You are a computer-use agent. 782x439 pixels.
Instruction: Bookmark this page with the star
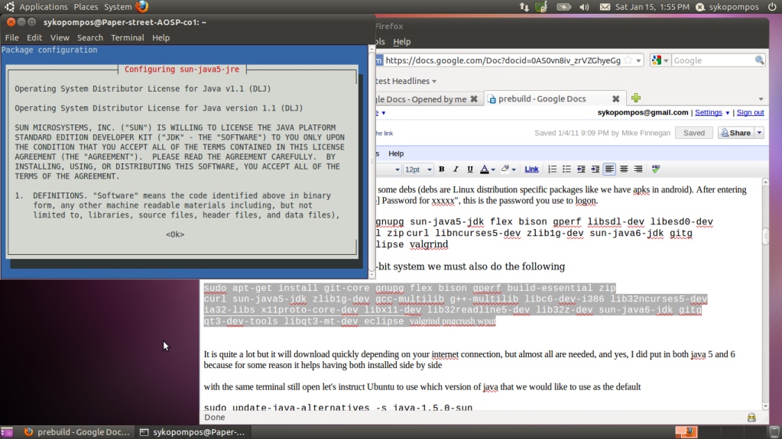[628, 60]
